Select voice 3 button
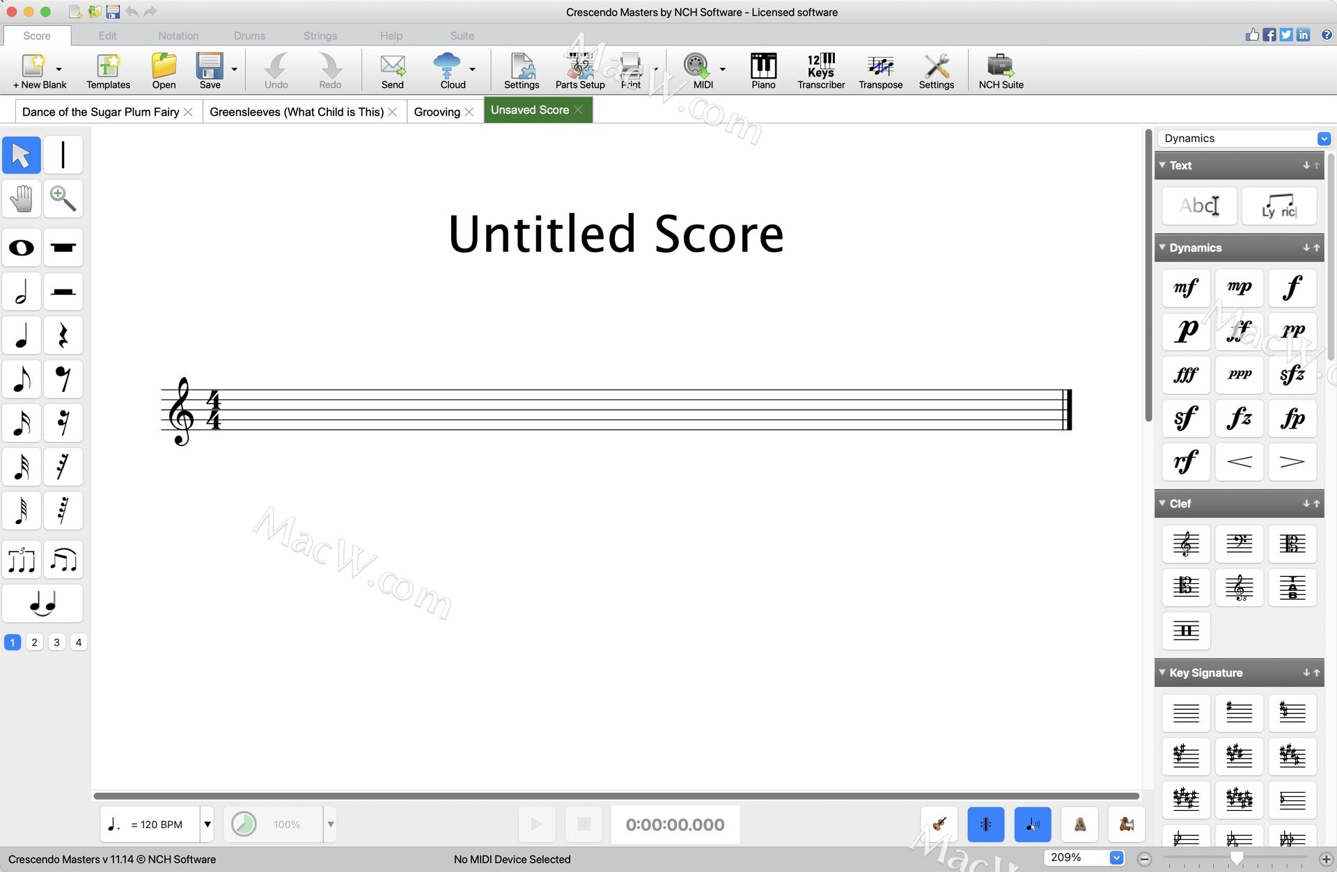 pyautogui.click(x=56, y=642)
